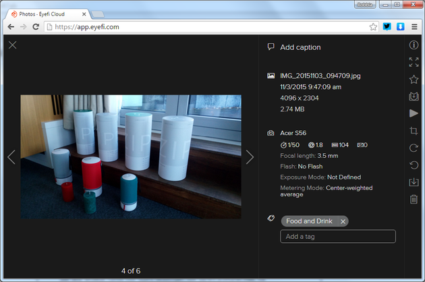Toggle the photo info panel icon
Image resolution: width=425 pixels, height=282 pixels.
pos(414,45)
